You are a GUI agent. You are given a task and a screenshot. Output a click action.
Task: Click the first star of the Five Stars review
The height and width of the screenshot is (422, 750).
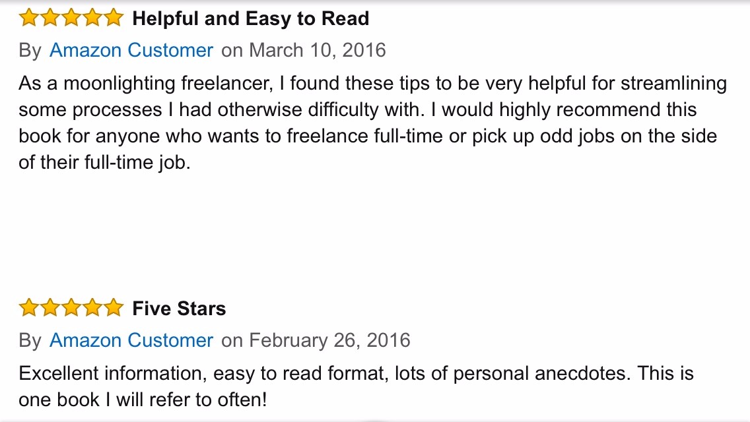coord(29,308)
